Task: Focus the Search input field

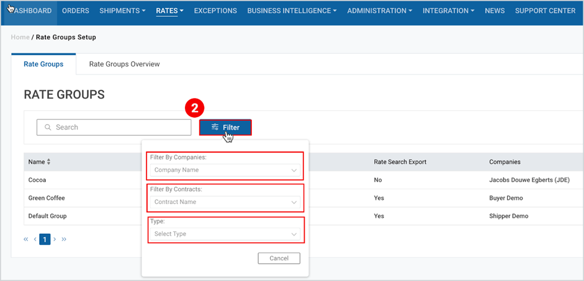Action: click(x=114, y=127)
